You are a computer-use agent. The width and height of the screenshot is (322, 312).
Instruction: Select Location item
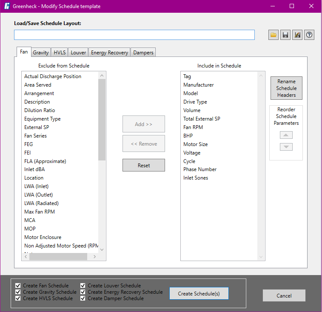pos(34,178)
